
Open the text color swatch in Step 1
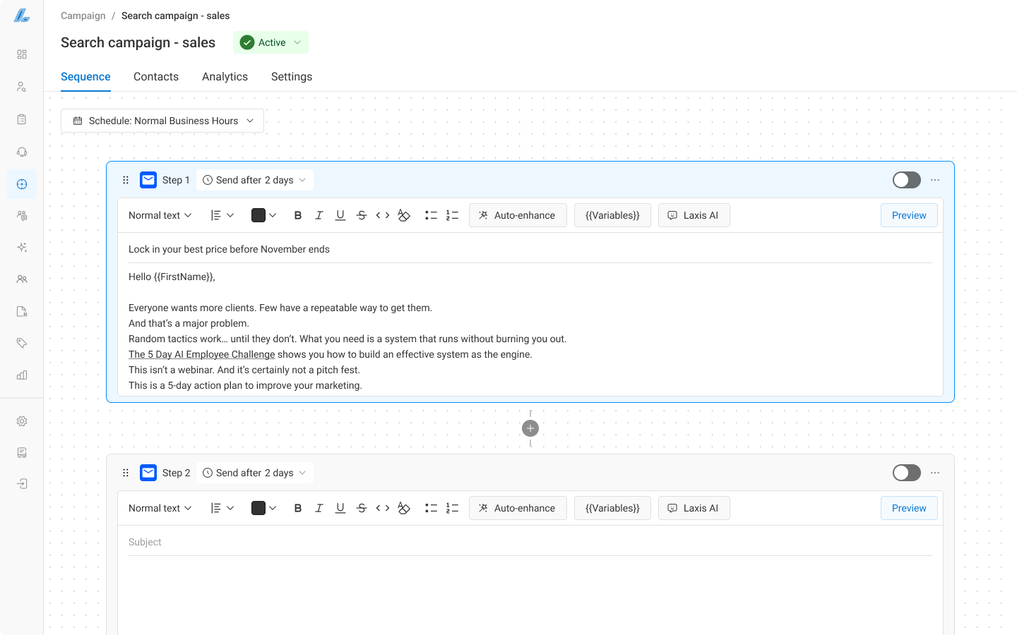pos(263,215)
